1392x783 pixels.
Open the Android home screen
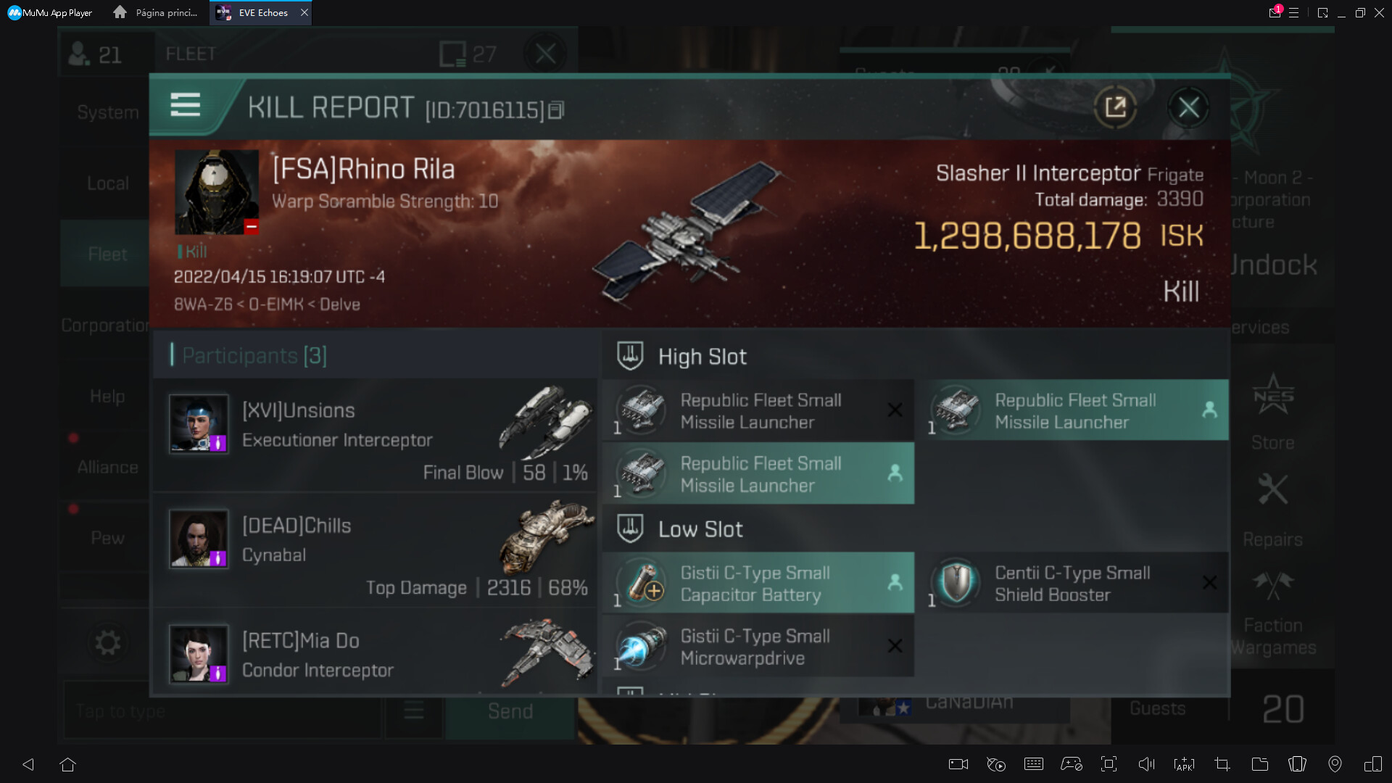pos(68,764)
